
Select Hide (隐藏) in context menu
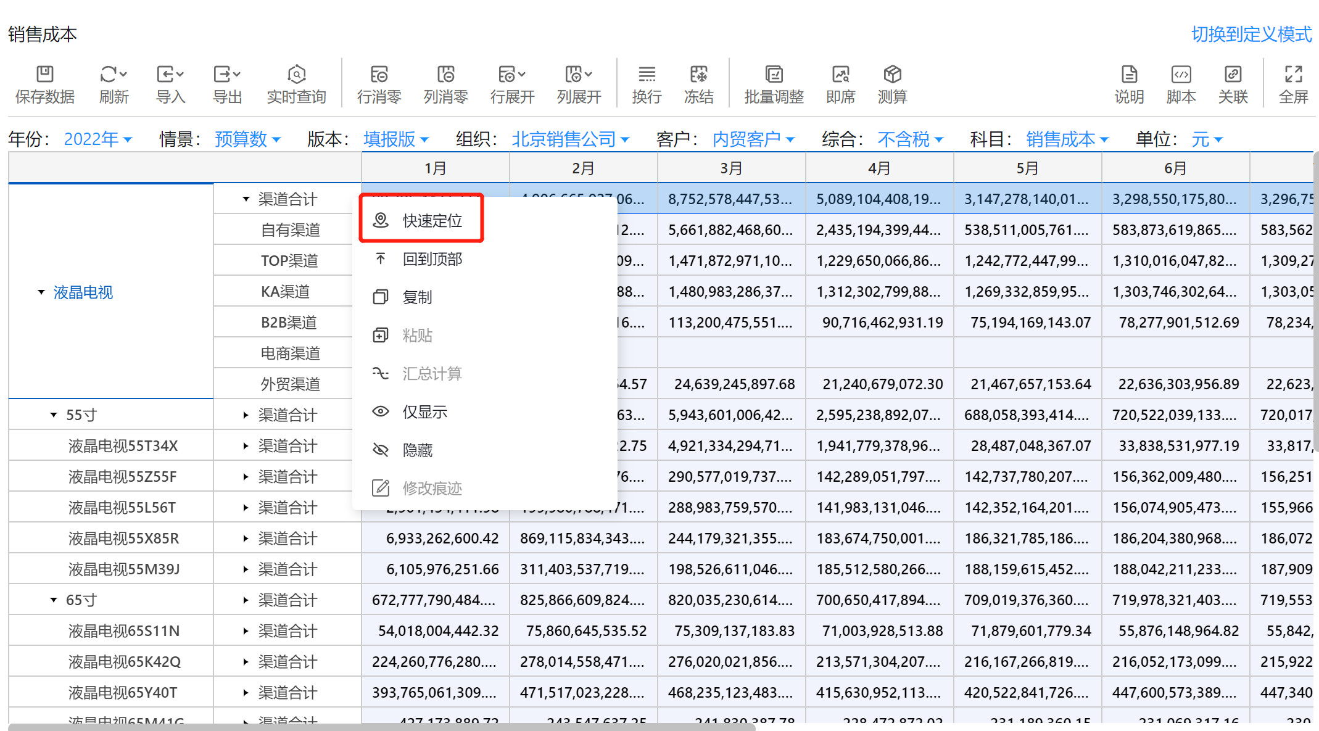tap(417, 450)
